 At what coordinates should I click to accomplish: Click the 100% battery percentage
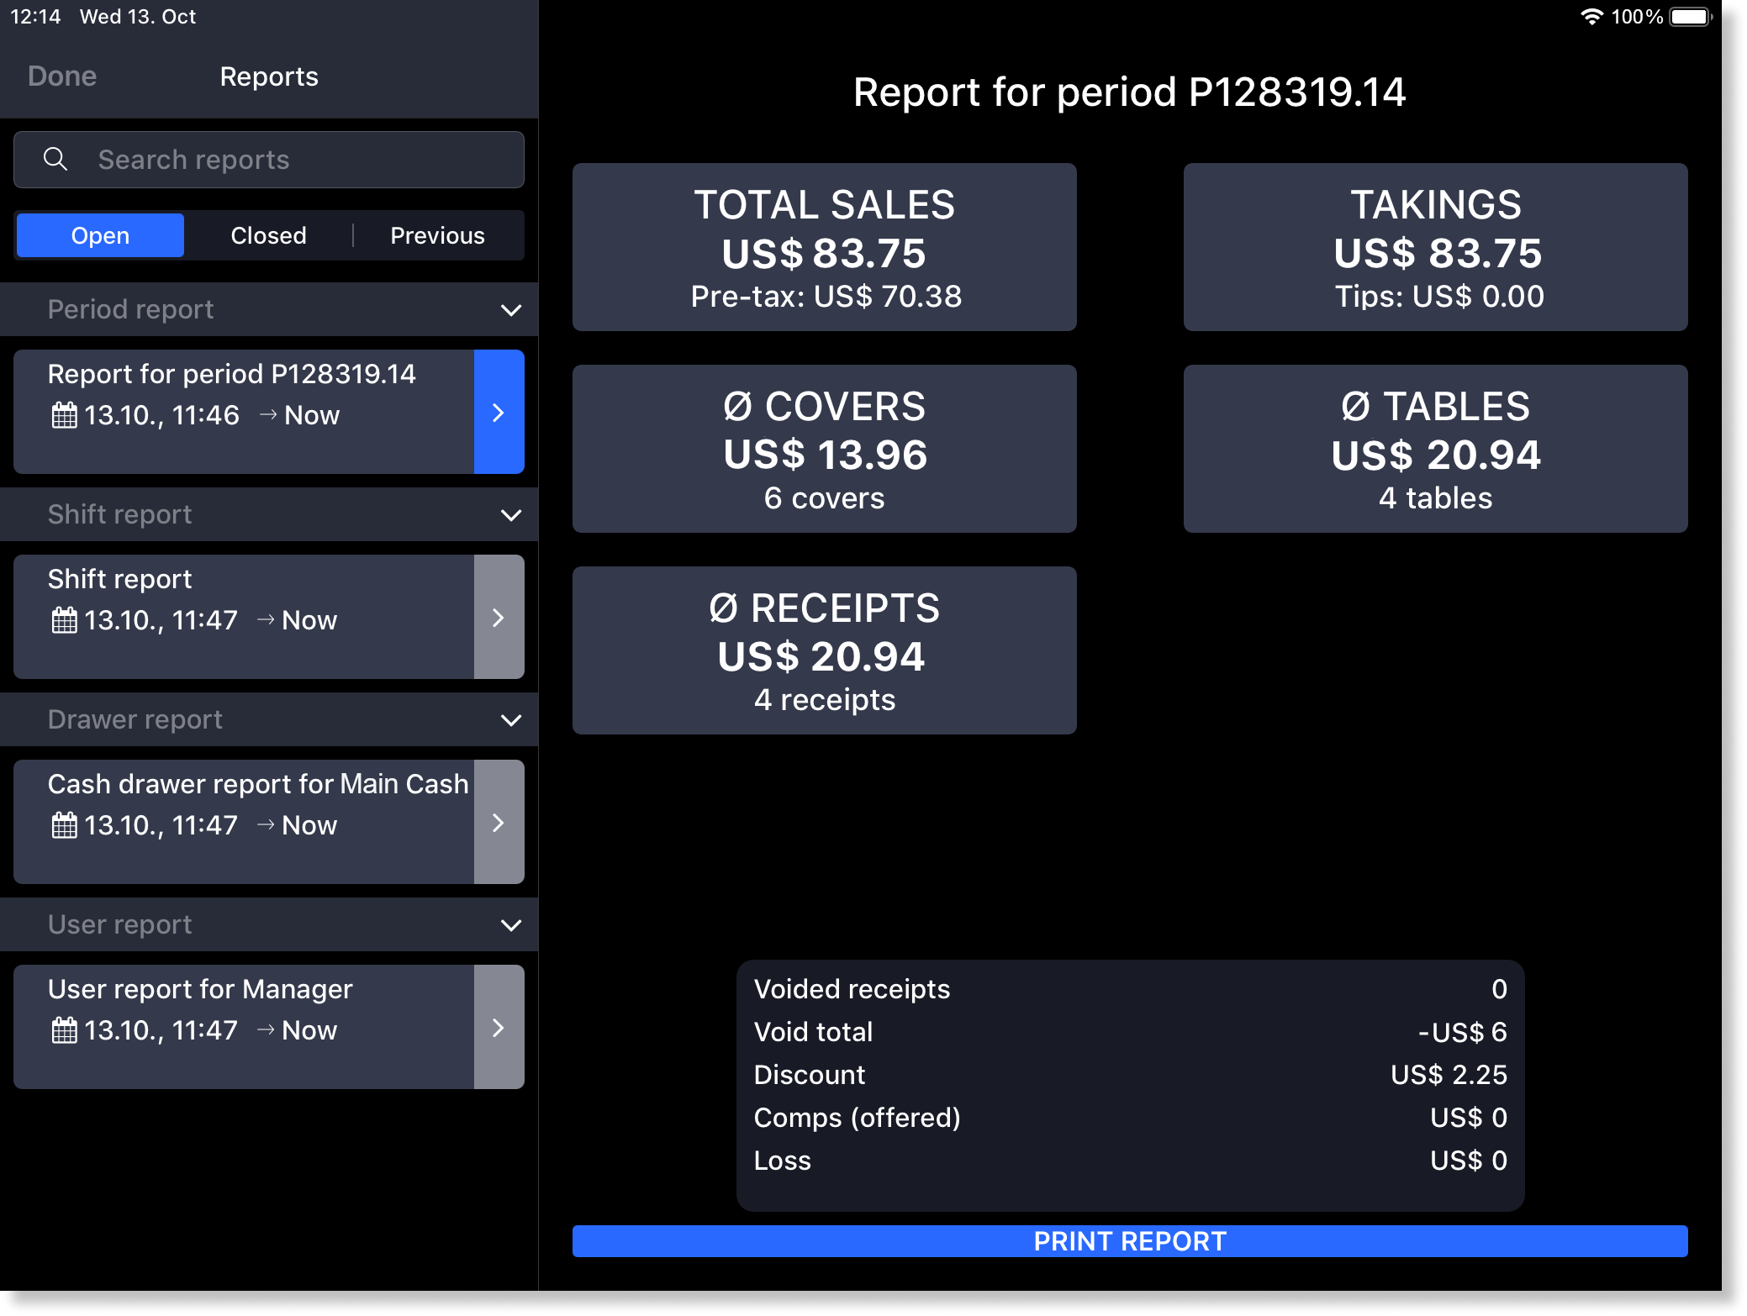tap(1636, 17)
